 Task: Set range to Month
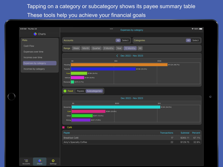coord(86,48)
